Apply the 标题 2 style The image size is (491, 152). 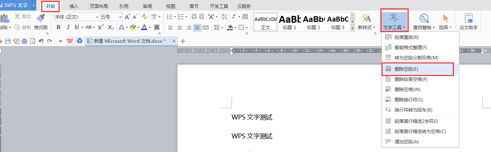pyautogui.click(x=313, y=22)
